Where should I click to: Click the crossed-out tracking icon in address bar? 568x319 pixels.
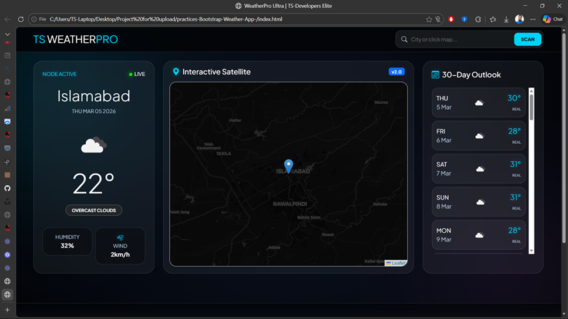pos(438,19)
